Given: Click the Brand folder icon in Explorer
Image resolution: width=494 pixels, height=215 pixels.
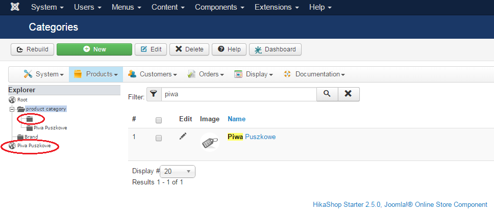Looking at the screenshot, I should [20, 137].
